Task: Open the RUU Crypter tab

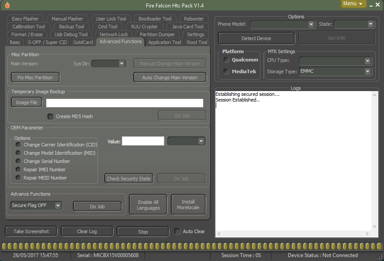Action: coord(144,27)
